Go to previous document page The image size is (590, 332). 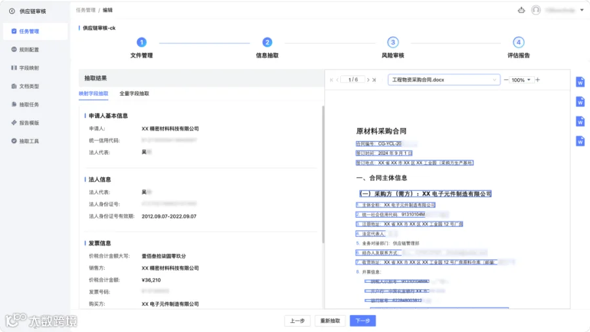pos(338,80)
